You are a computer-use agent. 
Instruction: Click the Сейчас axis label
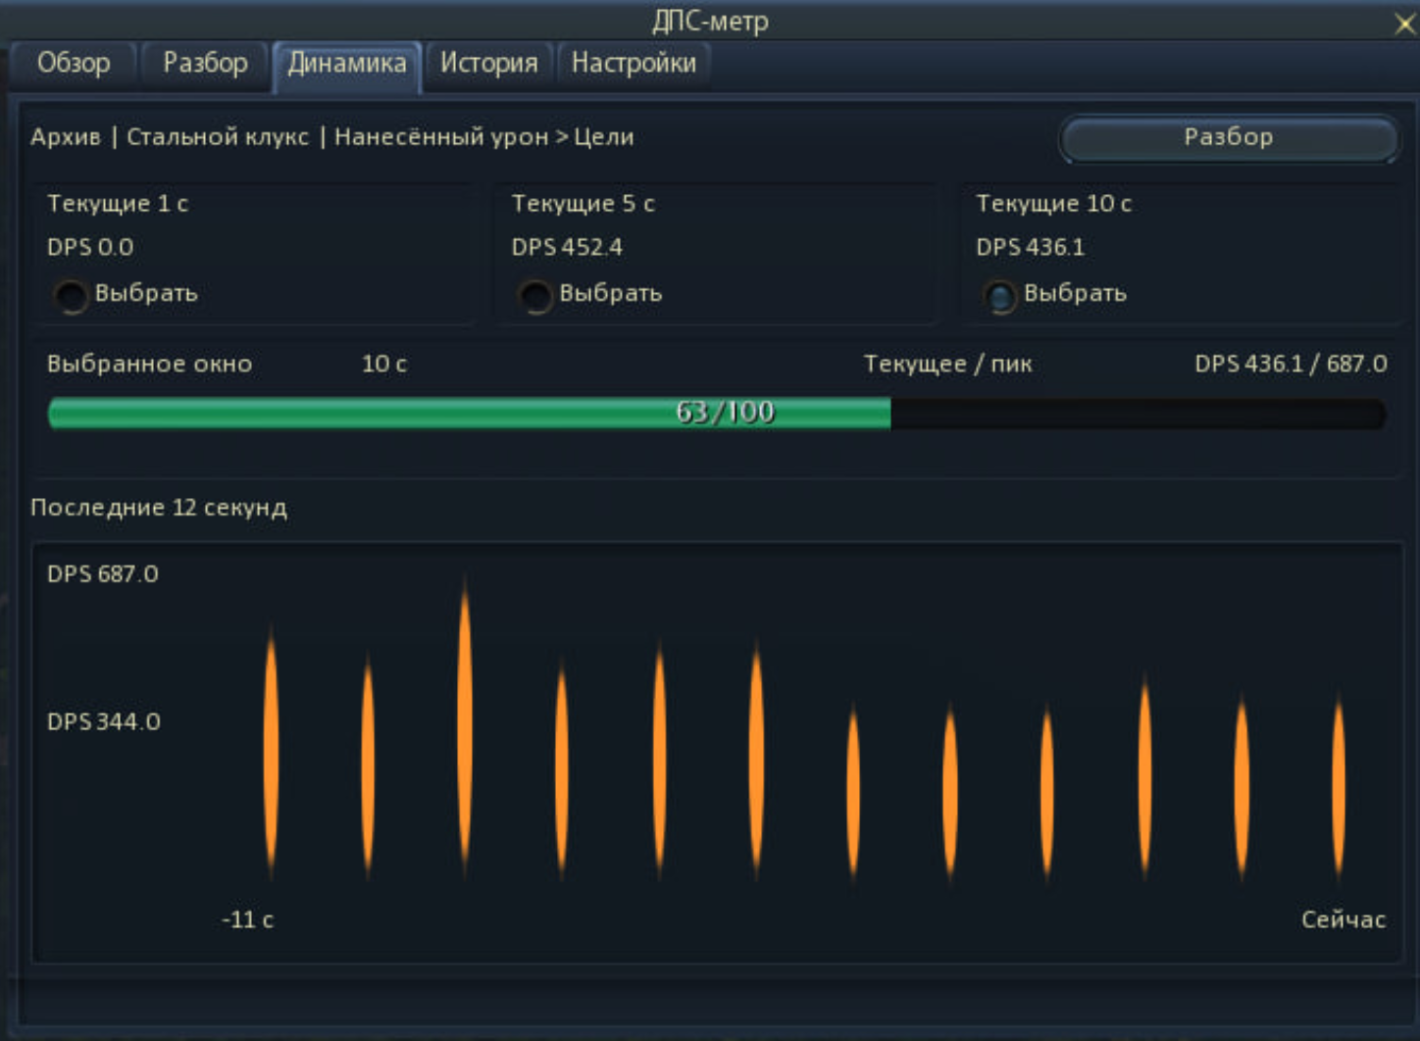(x=1344, y=919)
